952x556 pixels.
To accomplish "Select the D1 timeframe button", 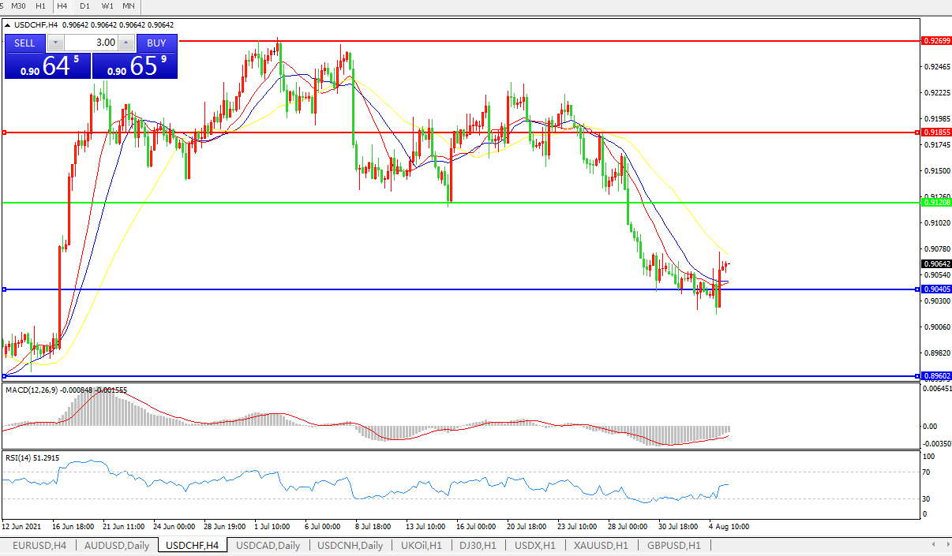I will tap(84, 6).
